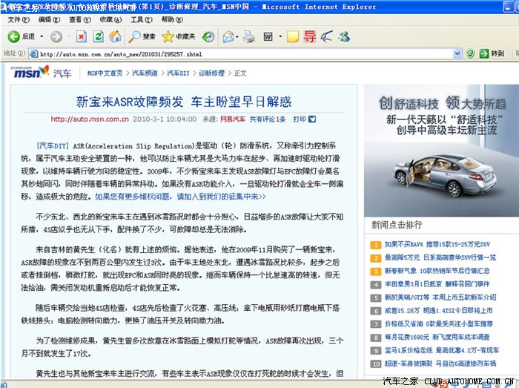This screenshot has height=388, width=519.
Task: Open Favorites (收藏夹) star button
Action: (x=178, y=36)
